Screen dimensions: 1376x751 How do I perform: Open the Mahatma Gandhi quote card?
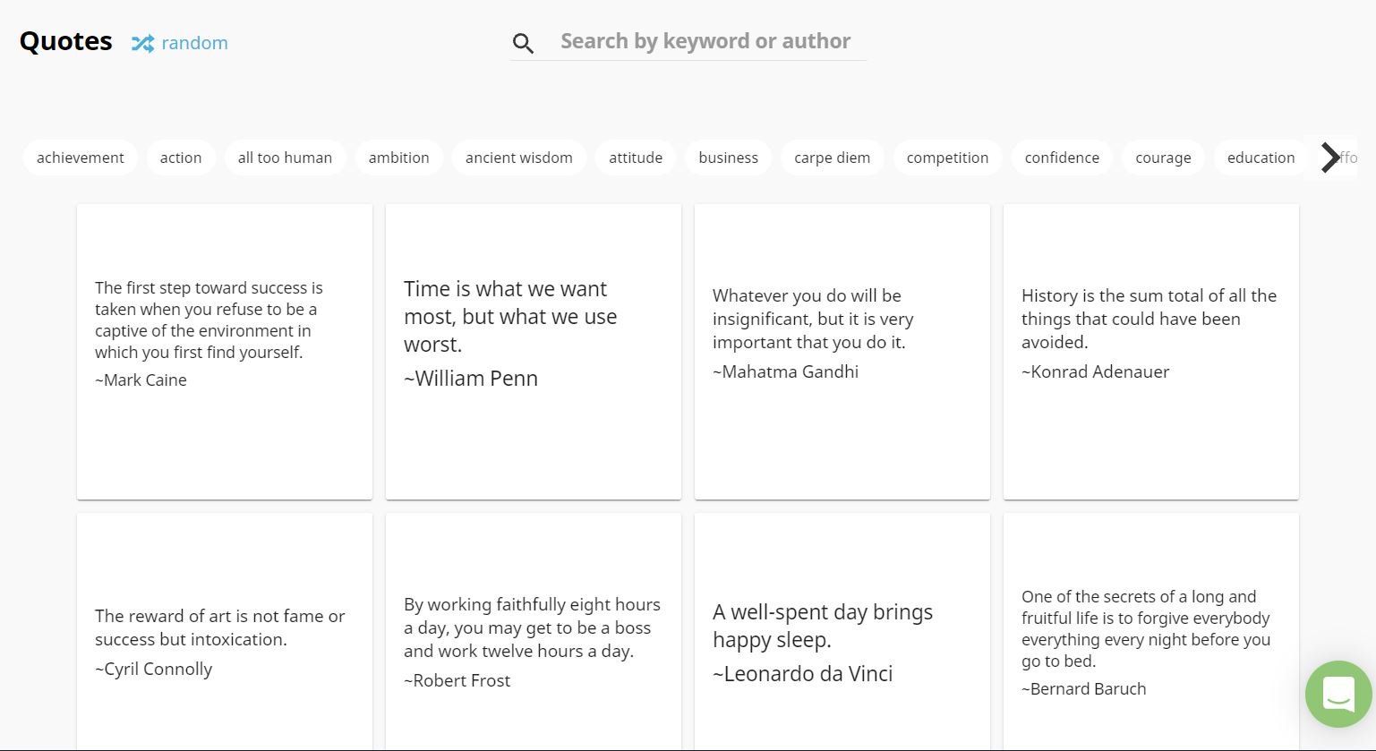[842, 351]
